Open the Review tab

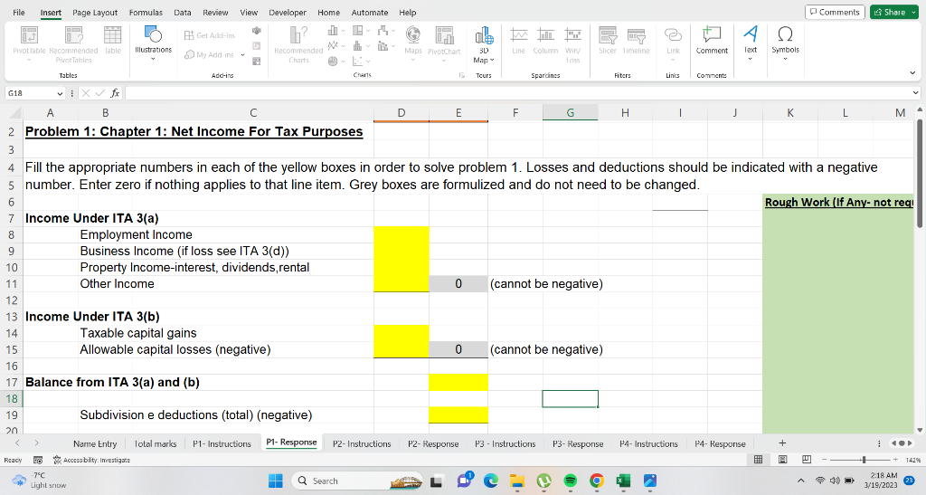click(x=215, y=13)
